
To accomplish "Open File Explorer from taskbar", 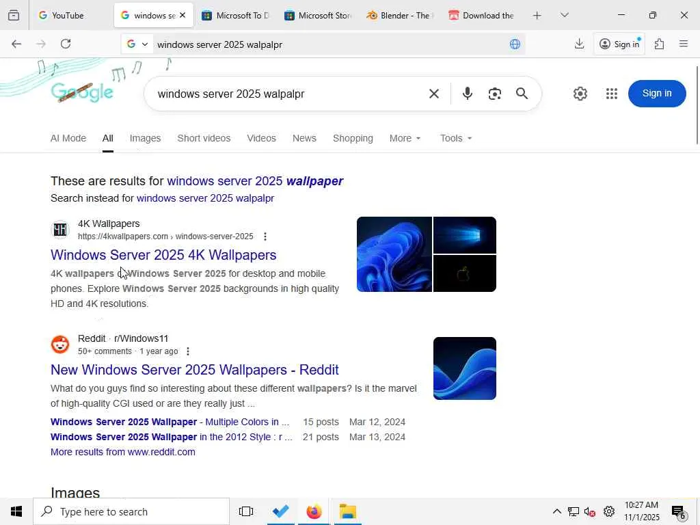I will tap(347, 511).
